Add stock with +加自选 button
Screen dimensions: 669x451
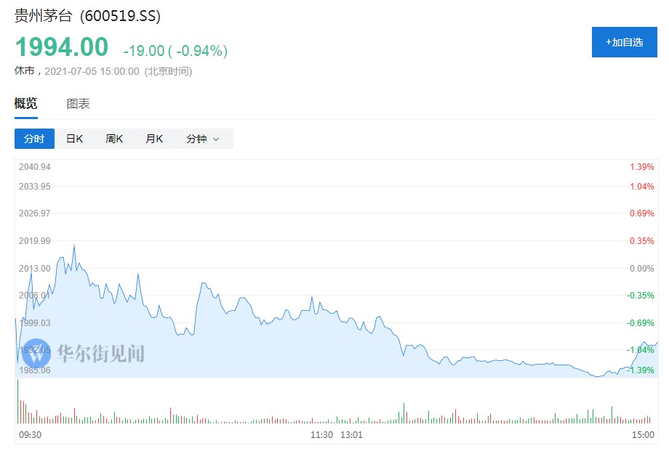click(x=624, y=42)
